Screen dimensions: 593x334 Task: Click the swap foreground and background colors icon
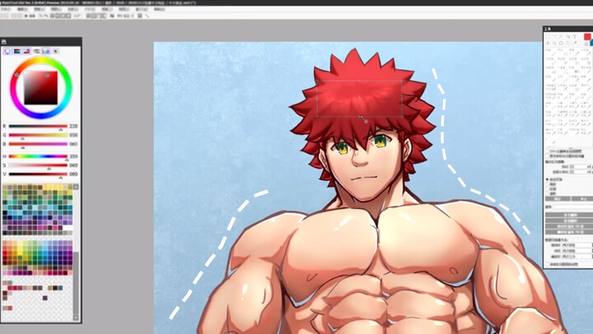click(586, 44)
